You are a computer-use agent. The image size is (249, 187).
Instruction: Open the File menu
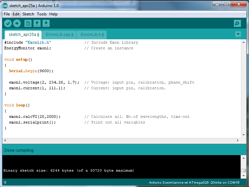click(7, 14)
